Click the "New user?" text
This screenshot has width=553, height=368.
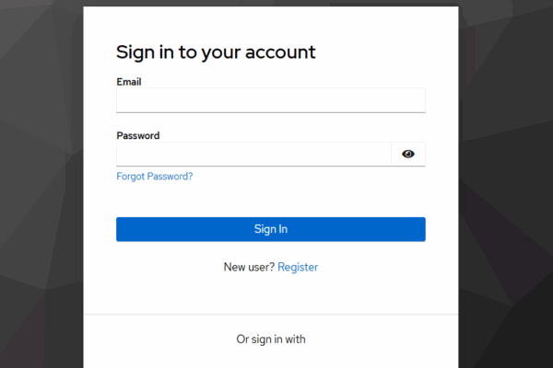coord(249,267)
